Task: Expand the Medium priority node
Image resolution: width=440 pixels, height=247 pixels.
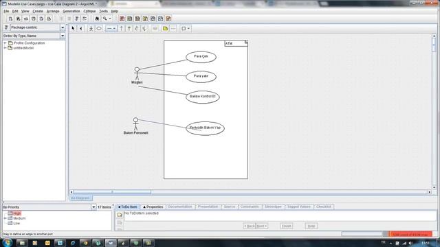Action: tap(5, 218)
